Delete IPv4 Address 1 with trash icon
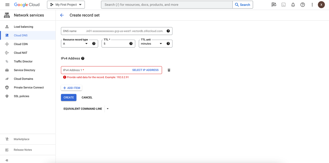Viewport: 329px width, 163px height. click(x=169, y=70)
